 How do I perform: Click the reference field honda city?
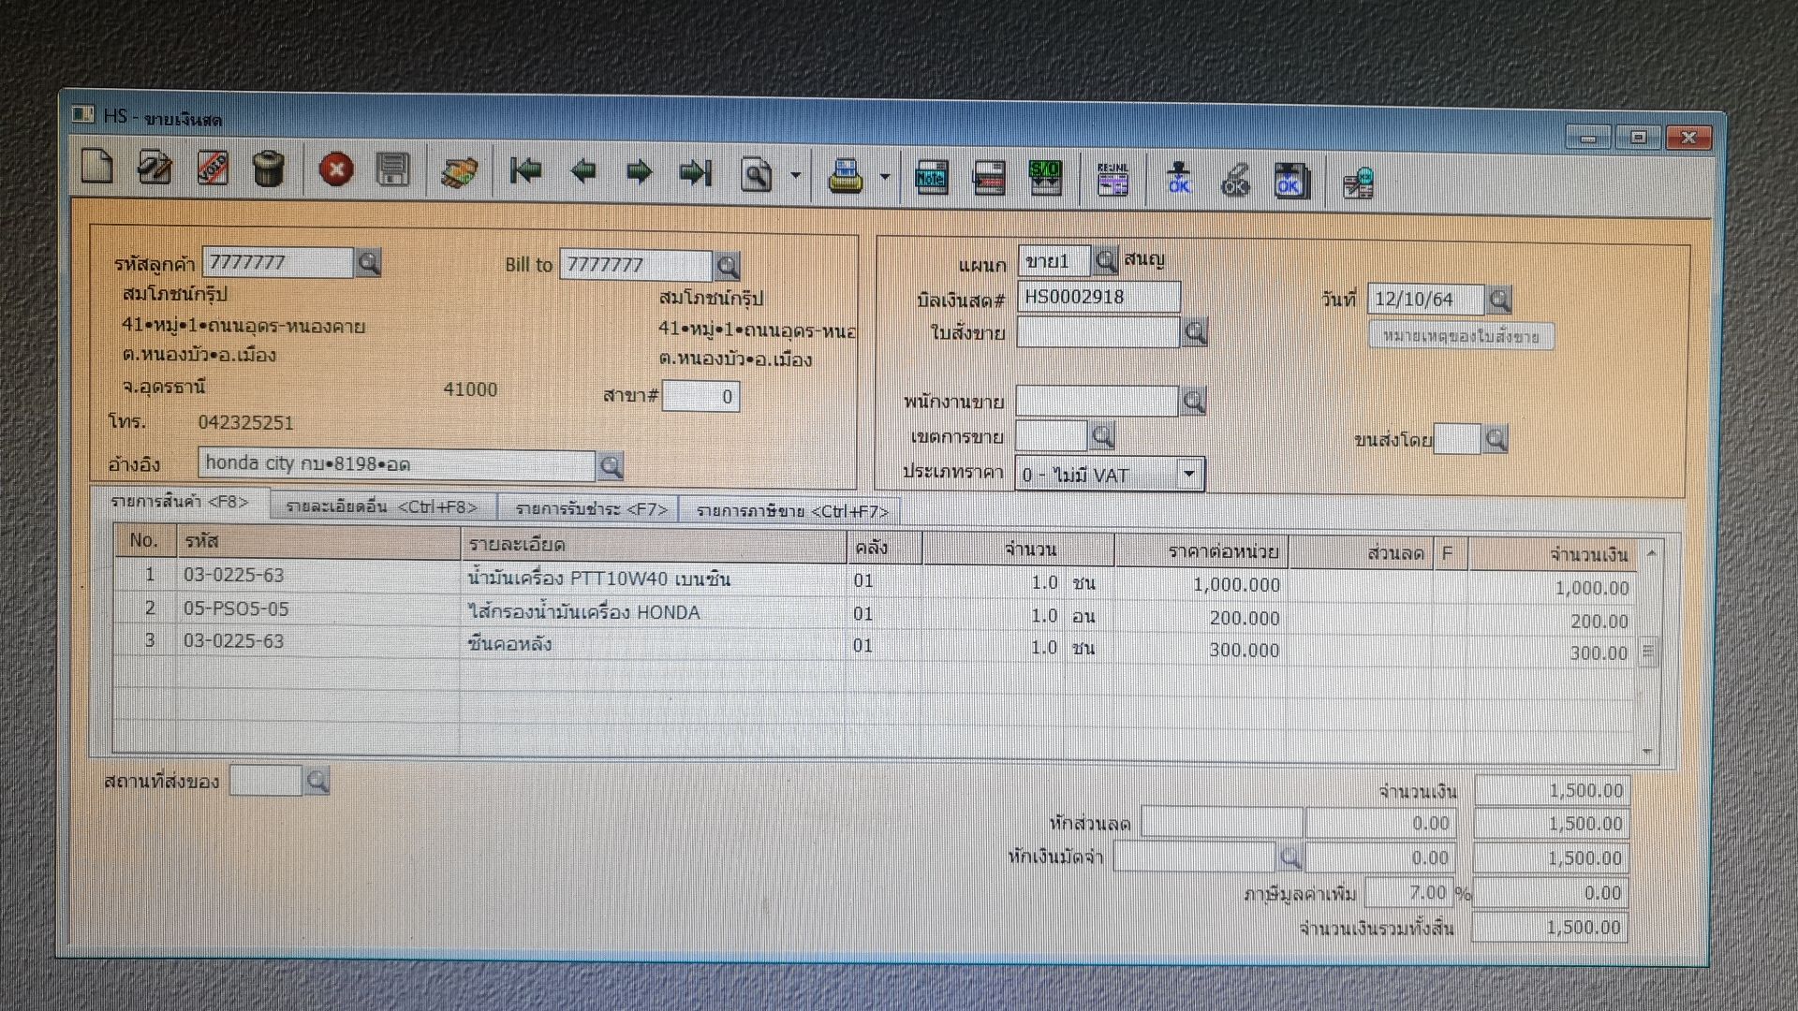pos(397,463)
